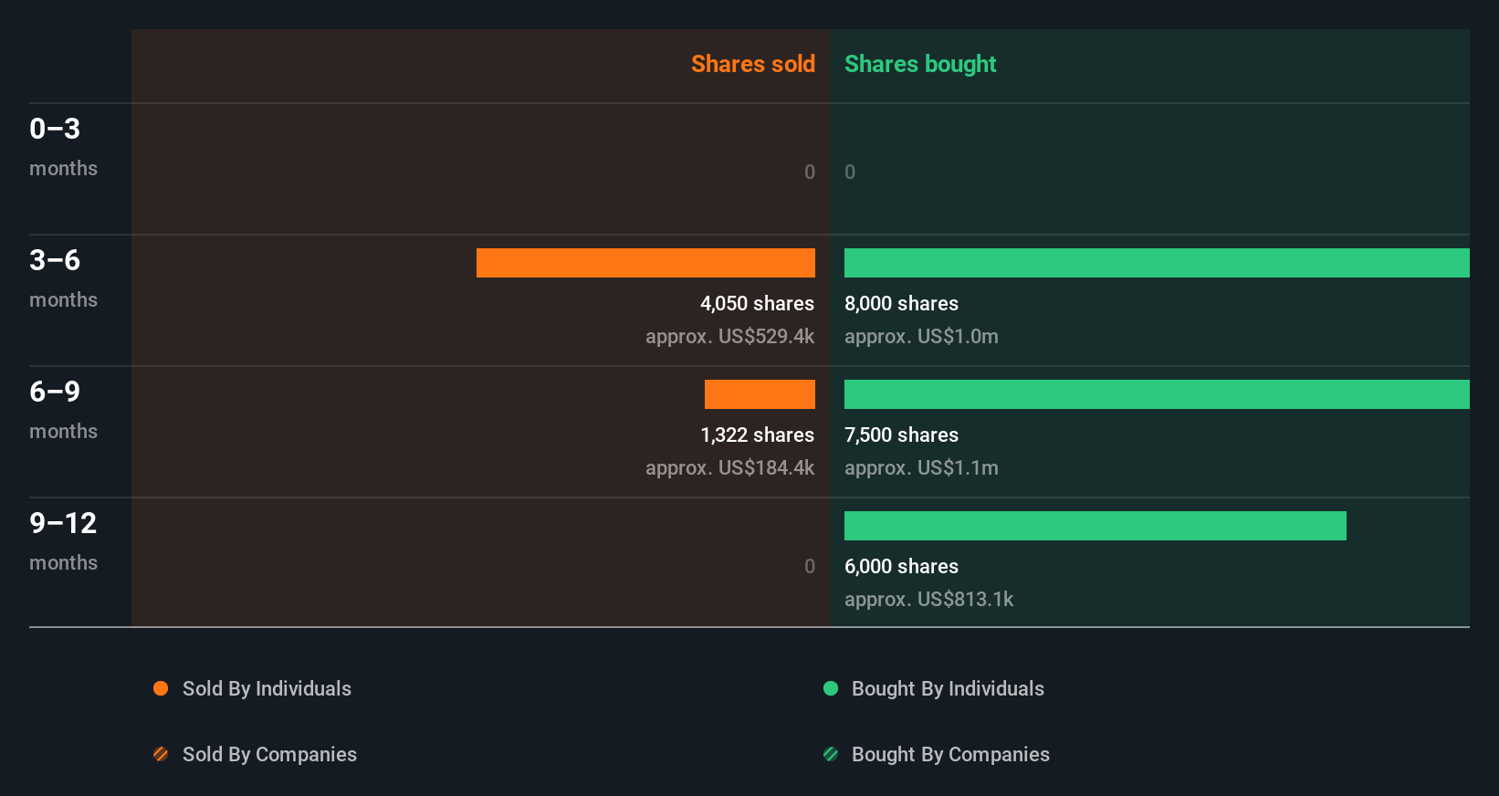Click the Shares sold column header
Image resolution: width=1499 pixels, height=796 pixels.
pos(753,64)
